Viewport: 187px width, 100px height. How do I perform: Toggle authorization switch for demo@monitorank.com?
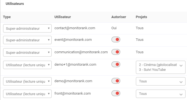(x=116, y=81)
